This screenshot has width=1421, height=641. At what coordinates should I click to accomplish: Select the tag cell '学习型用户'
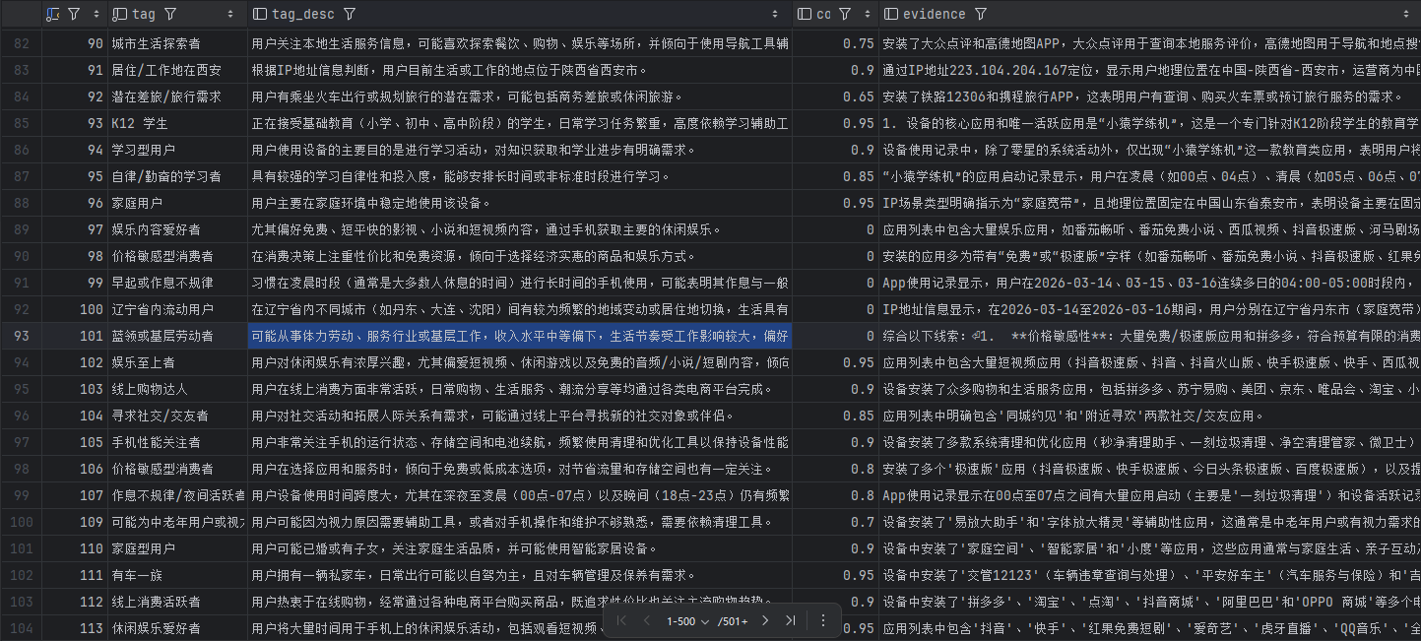coord(177,150)
